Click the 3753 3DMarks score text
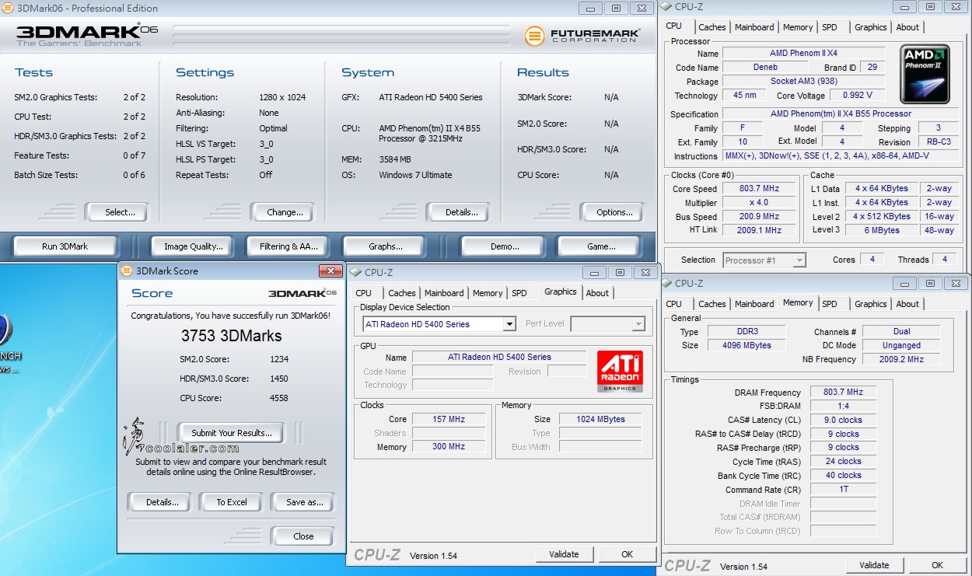This screenshot has width=972, height=576. 232,337
